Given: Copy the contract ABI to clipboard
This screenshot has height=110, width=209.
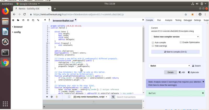Looking at the screenshot, I should (182, 72).
